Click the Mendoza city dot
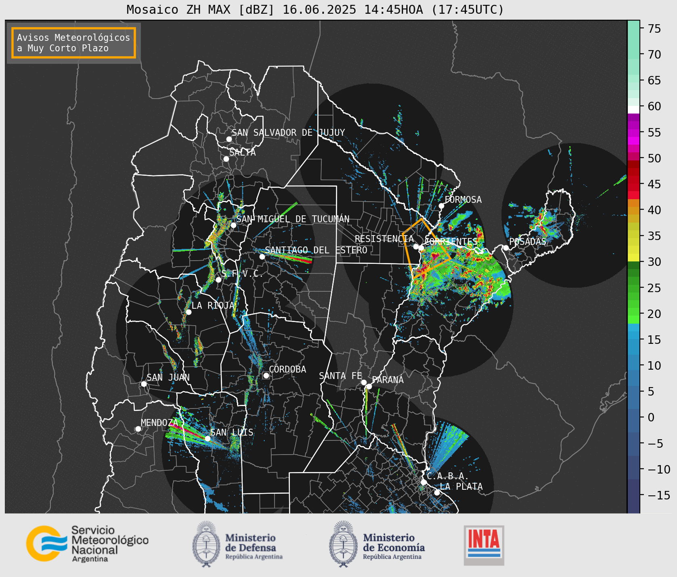The height and width of the screenshot is (577, 677). pos(138,429)
